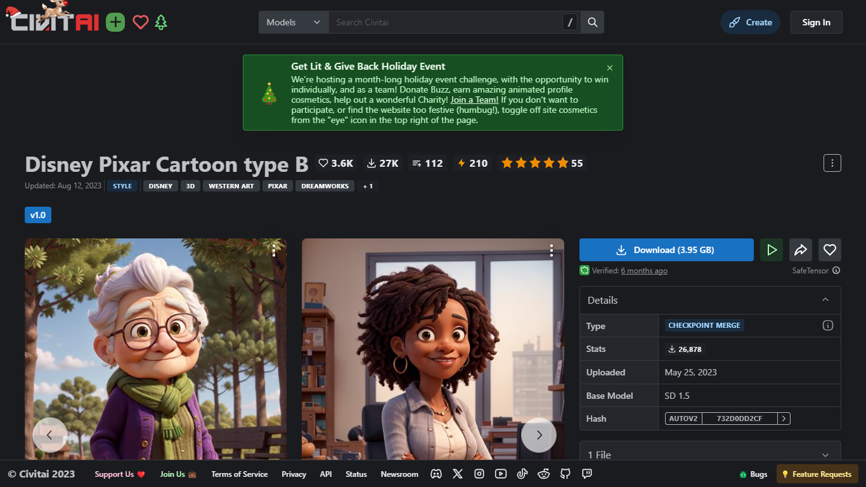Screen dimensions: 866x487
Task: Open the three-dot model options menu
Action: coord(832,163)
